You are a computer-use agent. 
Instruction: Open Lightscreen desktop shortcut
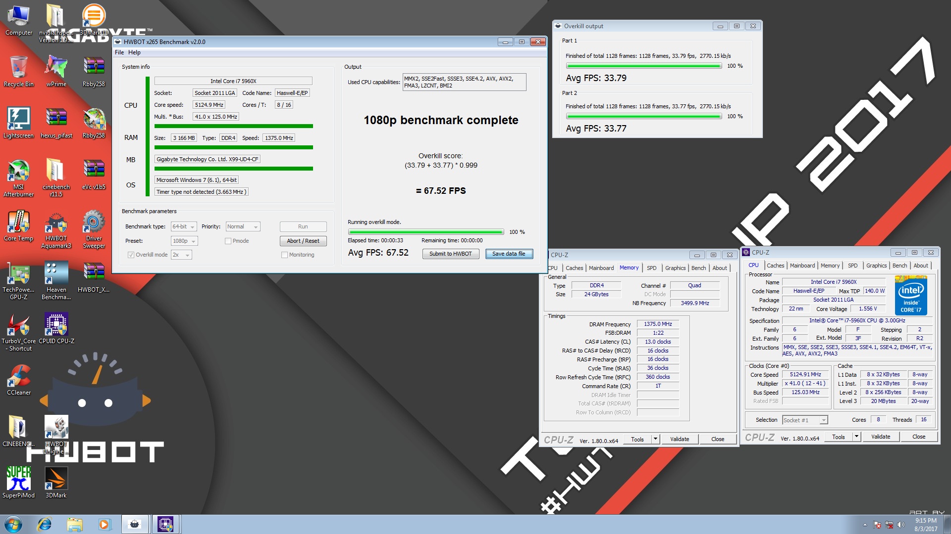point(19,123)
